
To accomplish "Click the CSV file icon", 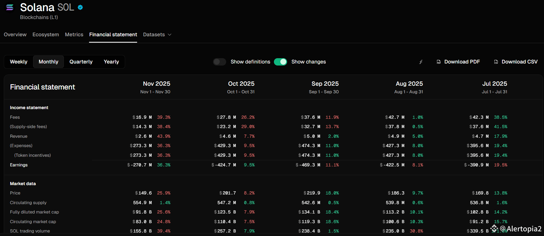I will [496, 62].
